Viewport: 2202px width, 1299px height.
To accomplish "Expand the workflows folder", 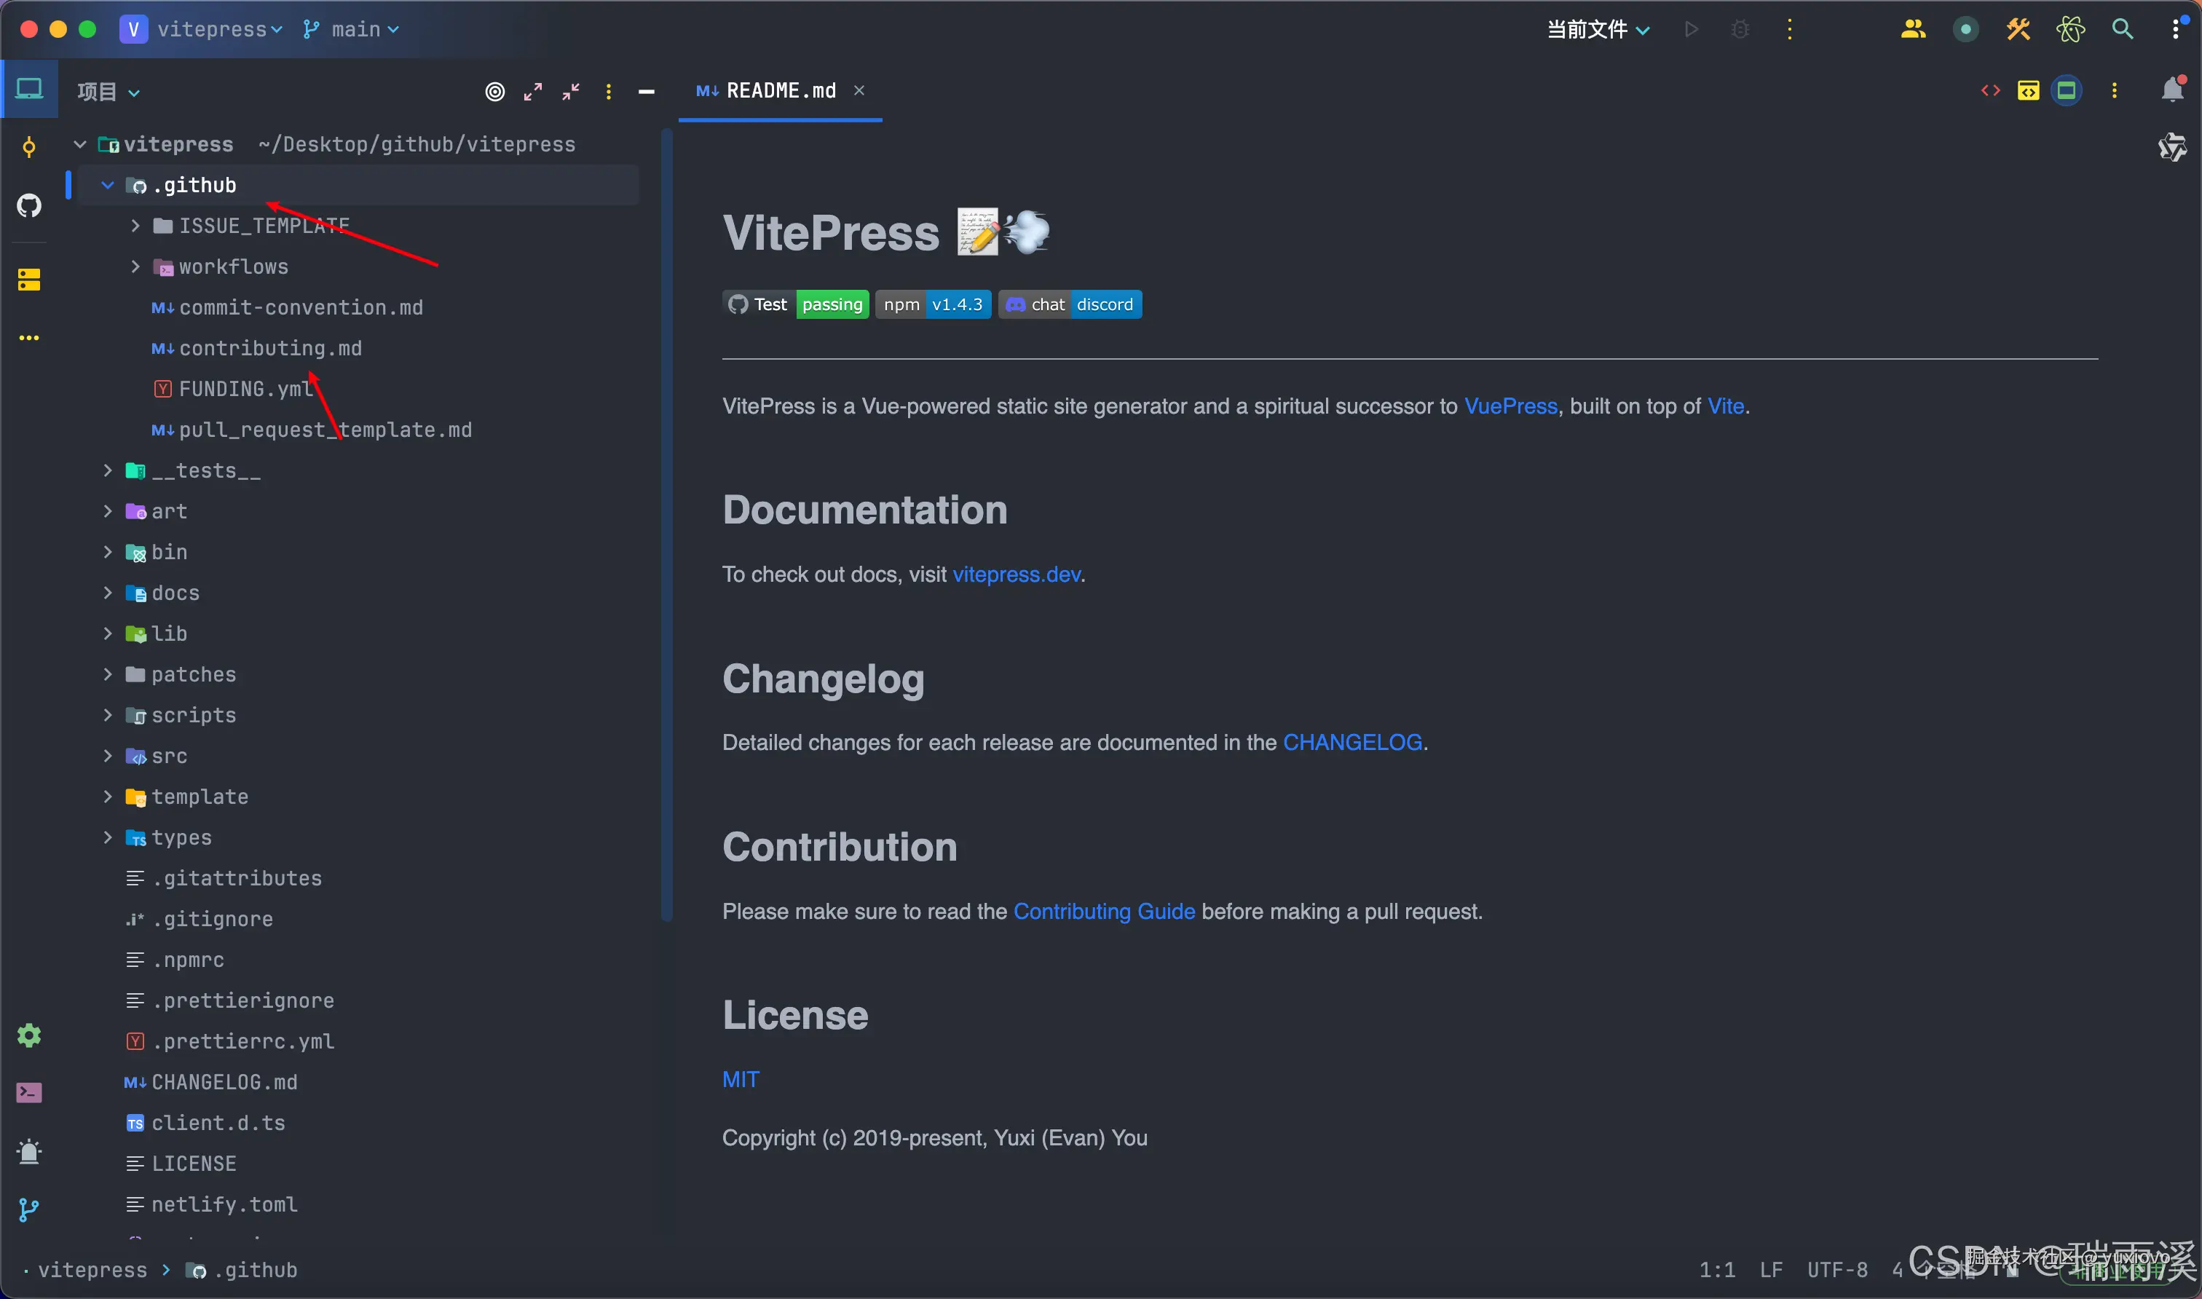I will 135,266.
